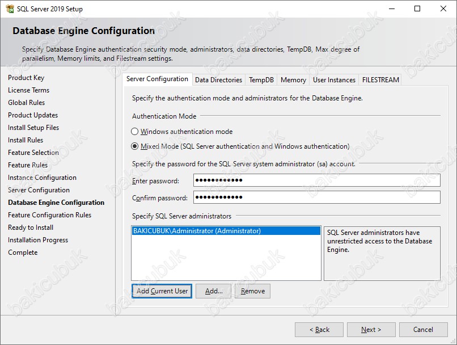Click the License Terms step
The image size is (457, 345).
28,90
